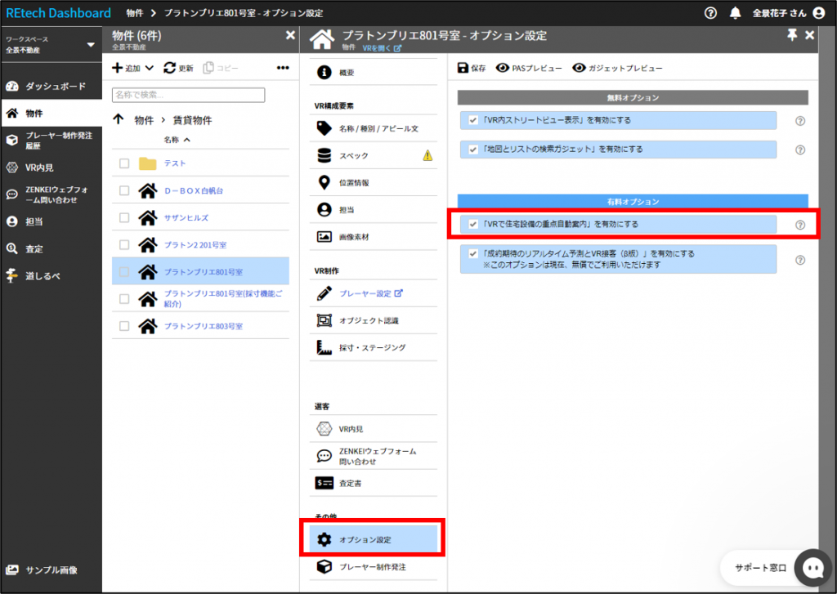The height and width of the screenshot is (594, 837).
Task: Open ガジェットプレビュー eye icon
Action: (x=580, y=68)
